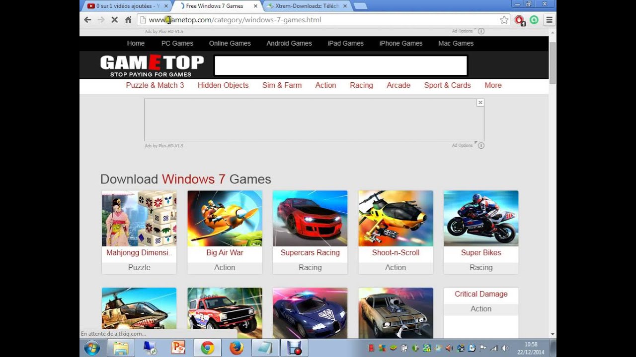Click the network signal tray icon
The image size is (636, 357).
click(x=494, y=348)
